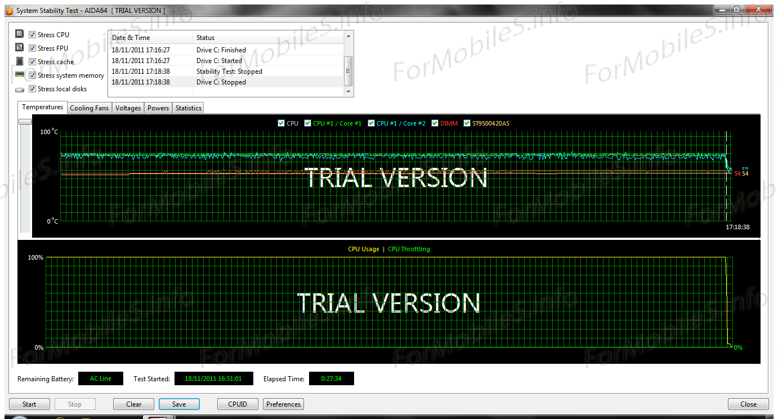
Task: Click the cache chip icon beside Stress cache
Action: [20, 61]
